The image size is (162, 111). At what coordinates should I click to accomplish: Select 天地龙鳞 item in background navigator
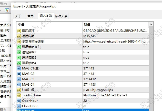coord(6,82)
